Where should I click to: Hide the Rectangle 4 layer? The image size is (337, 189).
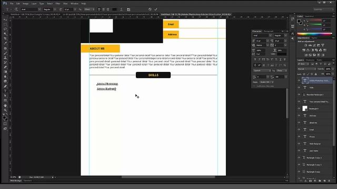click(x=299, y=109)
